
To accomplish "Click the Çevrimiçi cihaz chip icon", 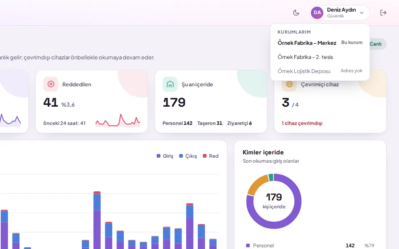I will point(289,84).
